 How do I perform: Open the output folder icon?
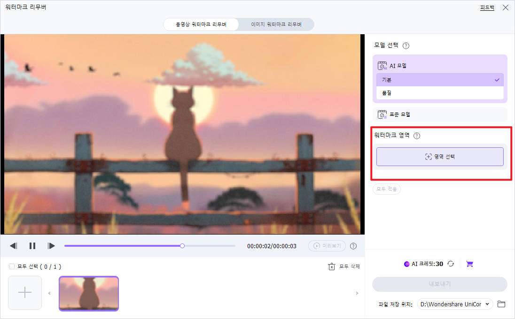501,304
